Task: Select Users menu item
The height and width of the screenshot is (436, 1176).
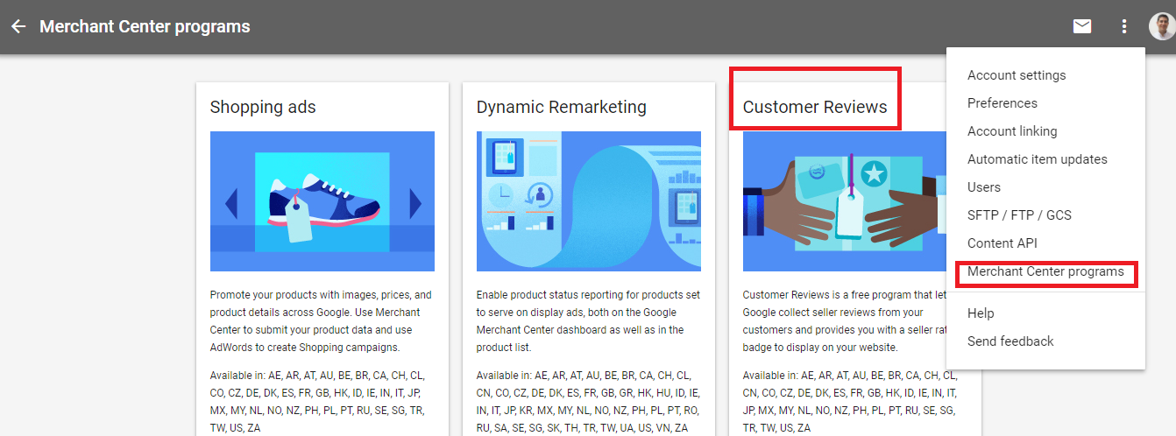Action: (x=984, y=187)
